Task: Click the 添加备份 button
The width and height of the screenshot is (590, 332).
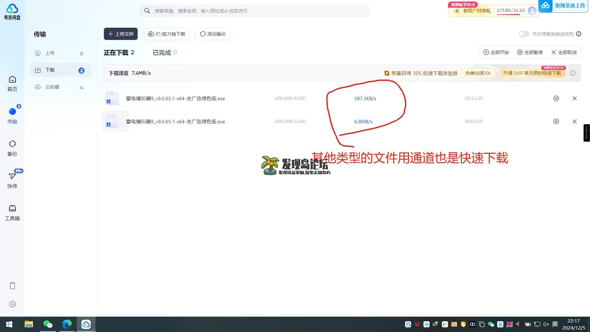Action: tap(213, 34)
